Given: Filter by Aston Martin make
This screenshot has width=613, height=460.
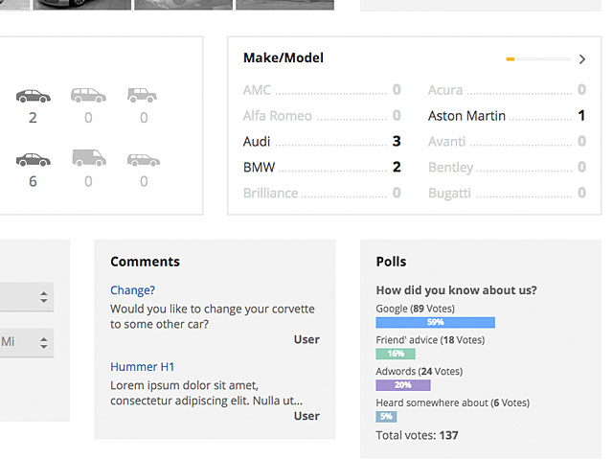Looking at the screenshot, I should coord(507,115).
